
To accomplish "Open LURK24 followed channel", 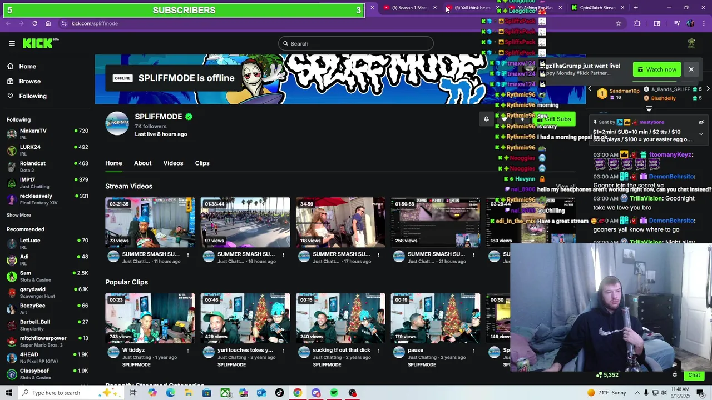I will [x=47, y=151].
